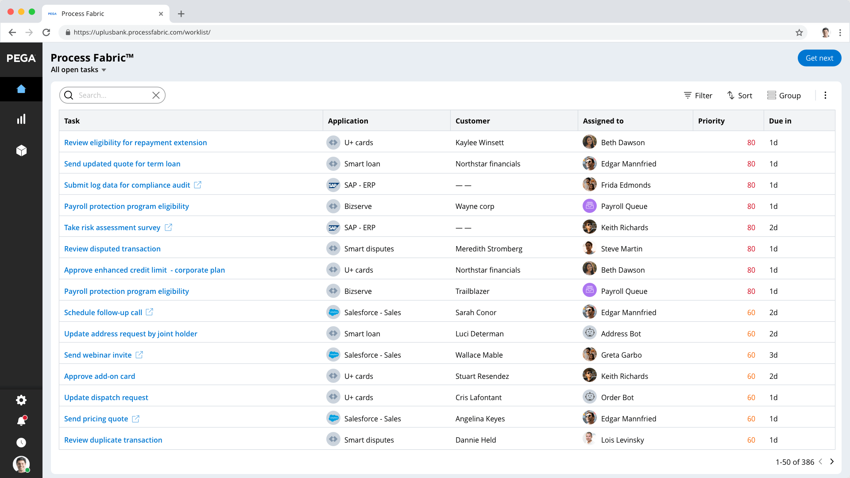Image resolution: width=850 pixels, height=478 pixels.
Task: Click the Get next button
Action: click(x=819, y=58)
